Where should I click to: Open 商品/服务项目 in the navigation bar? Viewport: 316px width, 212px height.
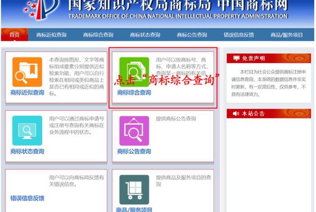coord(287,35)
